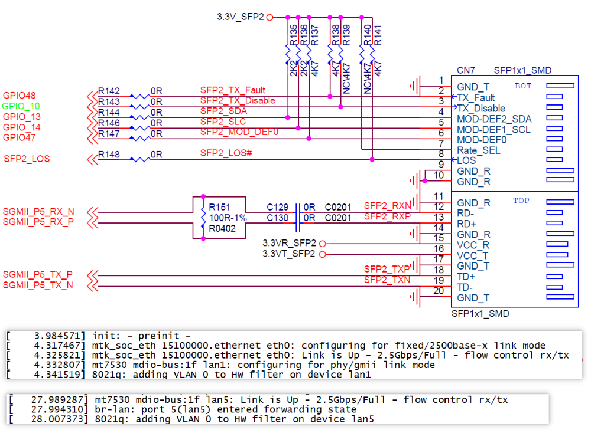The image size is (591, 430).
Task: Click the R141 pull-up designator
Action: click(x=378, y=35)
